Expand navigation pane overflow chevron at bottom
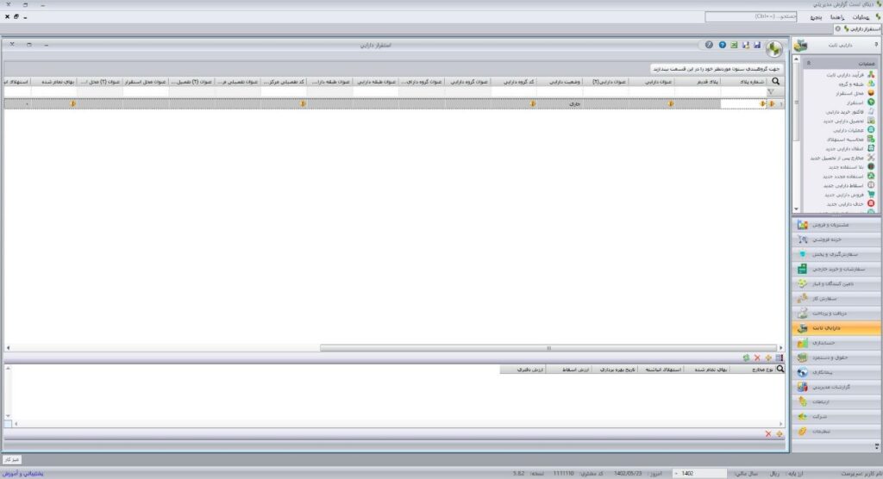The width and height of the screenshot is (883, 479). pyautogui.click(x=876, y=446)
